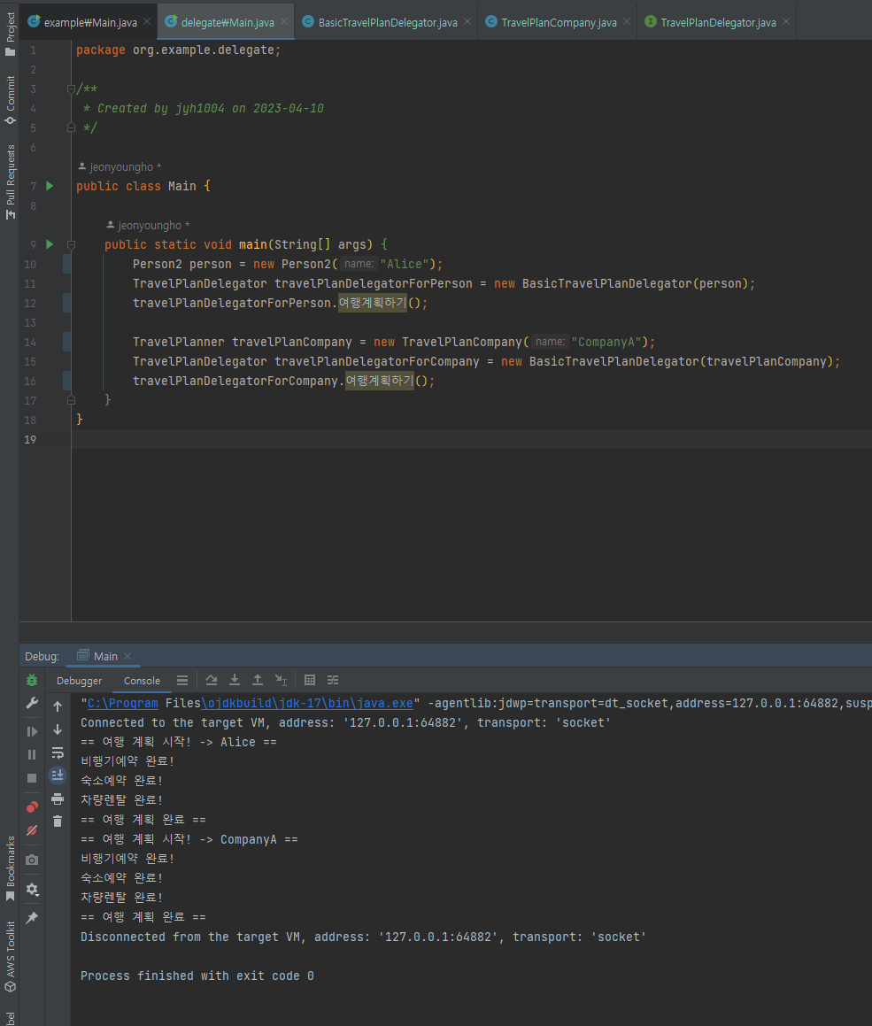The height and width of the screenshot is (1026, 872).
Task: Move down the stack trace arrow
Action: pos(58,729)
